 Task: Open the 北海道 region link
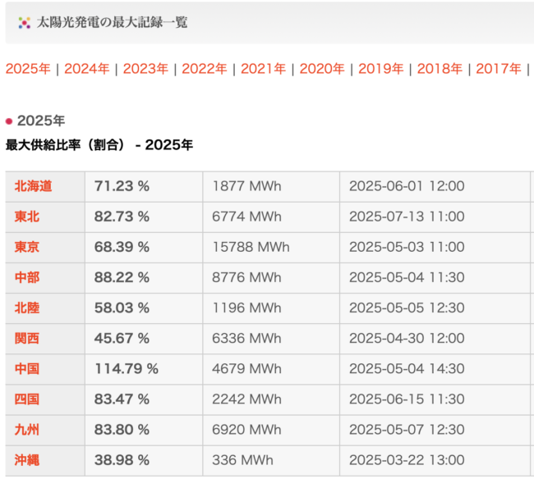coord(33,186)
